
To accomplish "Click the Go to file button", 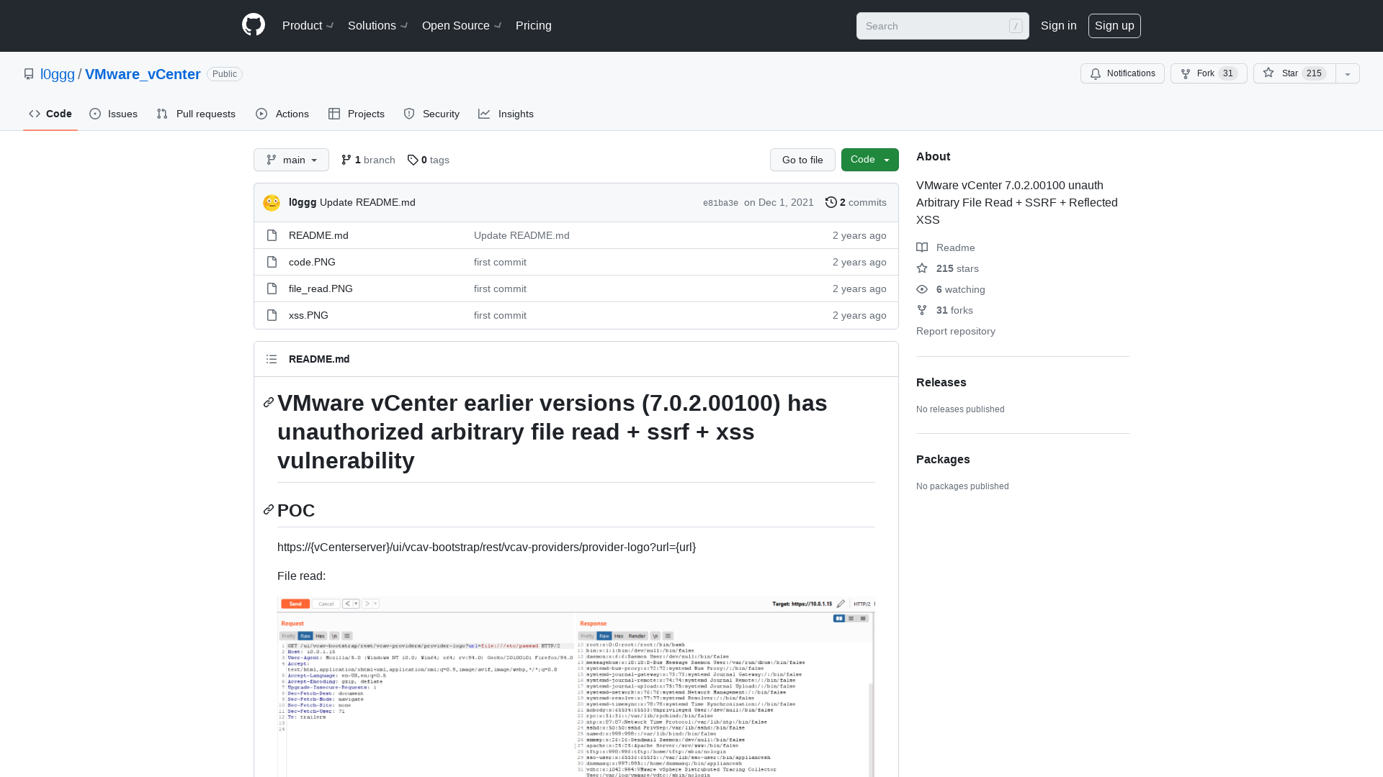I will (x=802, y=160).
